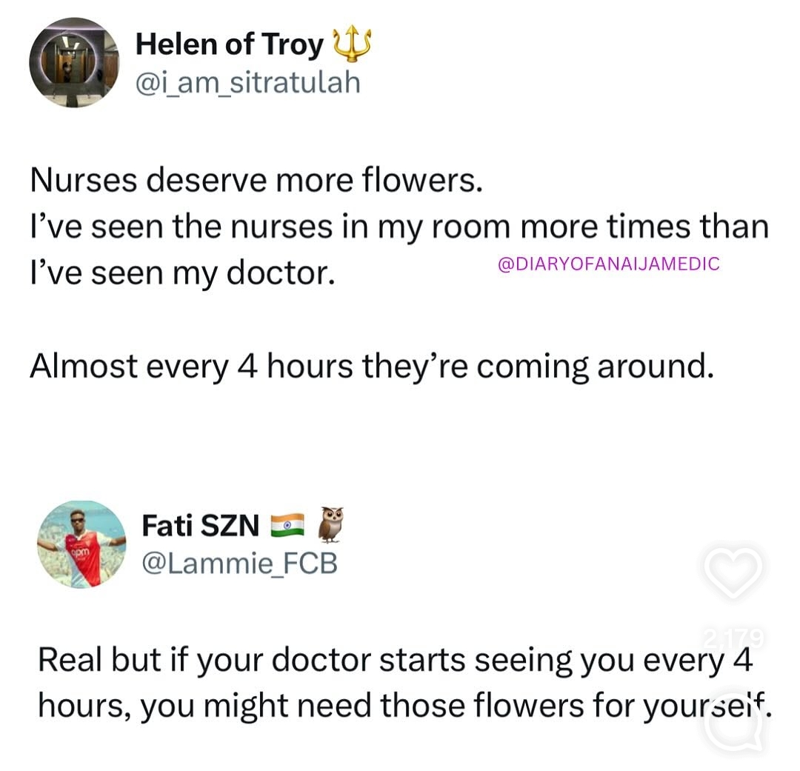Click "Almost every 4 hours they're coming around."
Screen dimensions: 800x771
[x=372, y=366]
